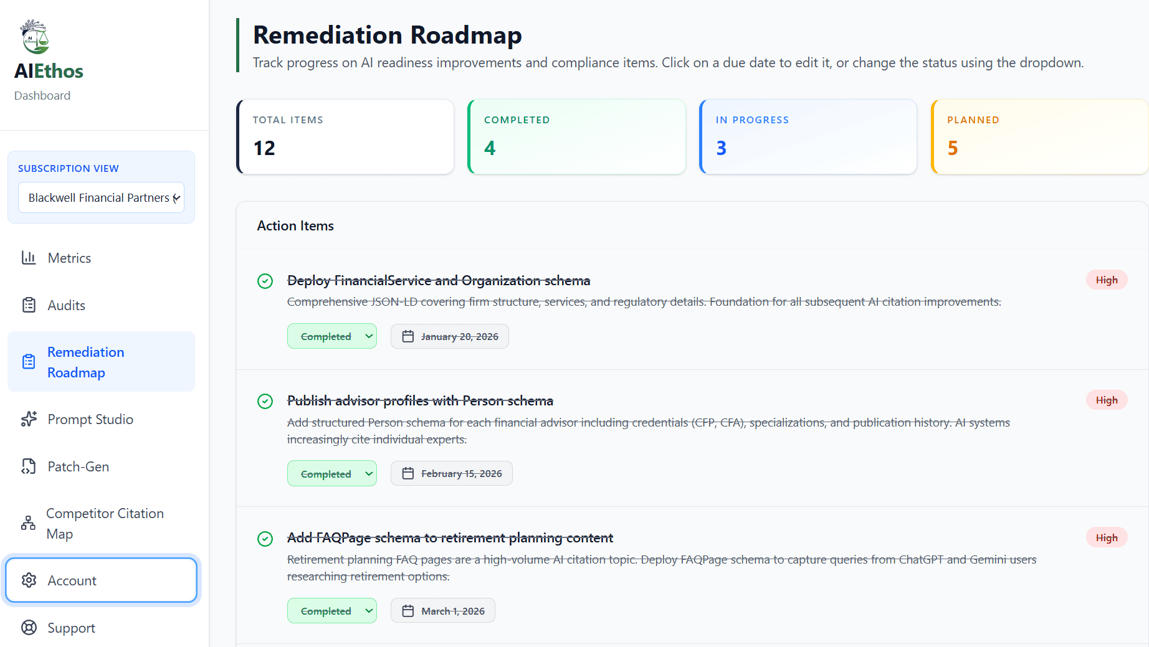Click title 'Publish advisor profiles with Person schema'
Viewport: 1149px width, 647px height.
pos(420,401)
